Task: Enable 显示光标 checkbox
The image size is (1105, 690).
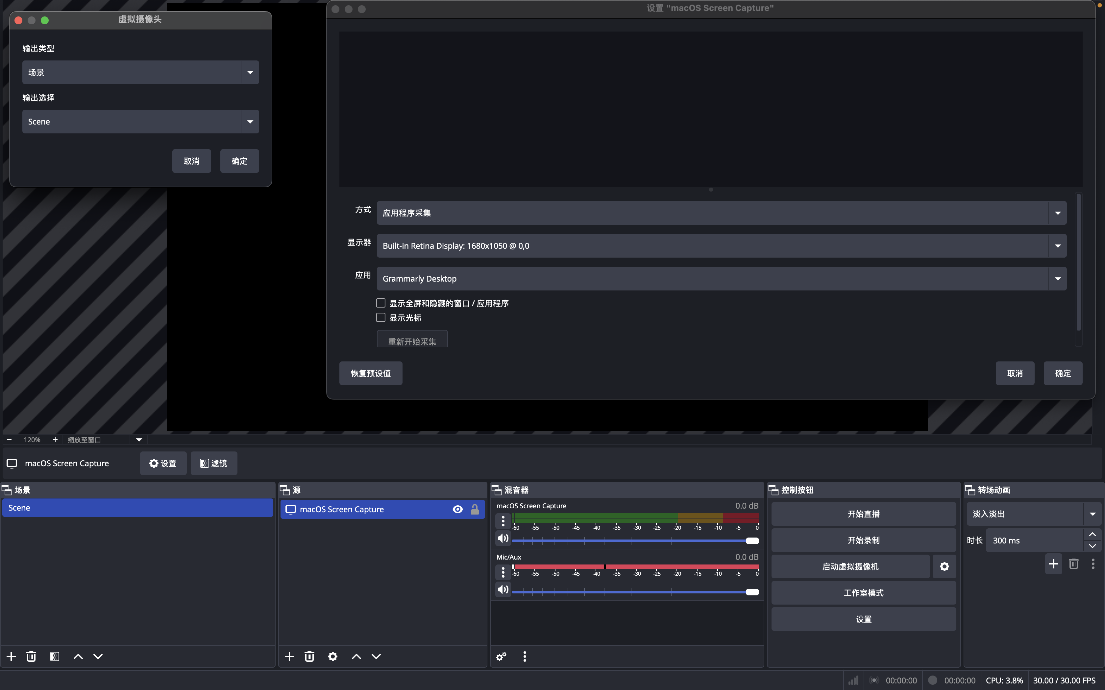Action: (x=381, y=318)
